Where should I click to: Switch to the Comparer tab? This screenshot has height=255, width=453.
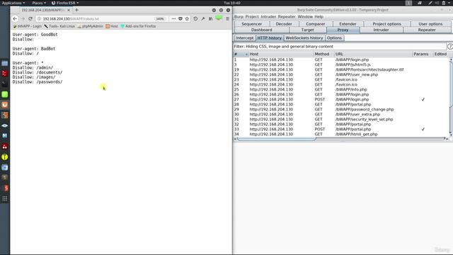tap(316, 23)
